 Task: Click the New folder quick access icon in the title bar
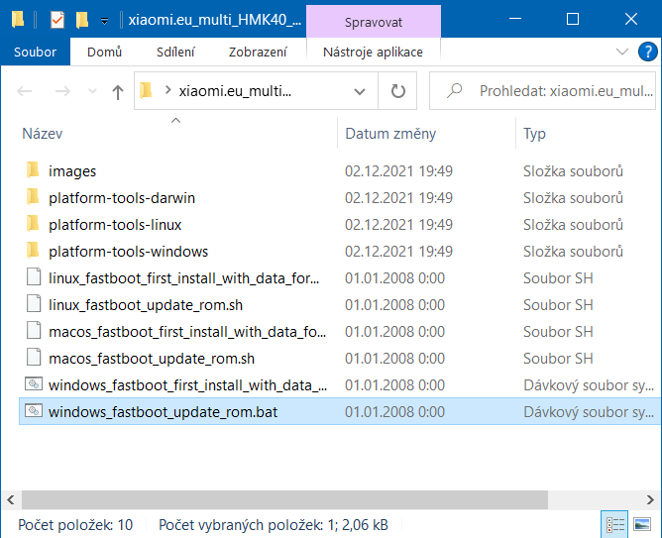[x=82, y=20]
